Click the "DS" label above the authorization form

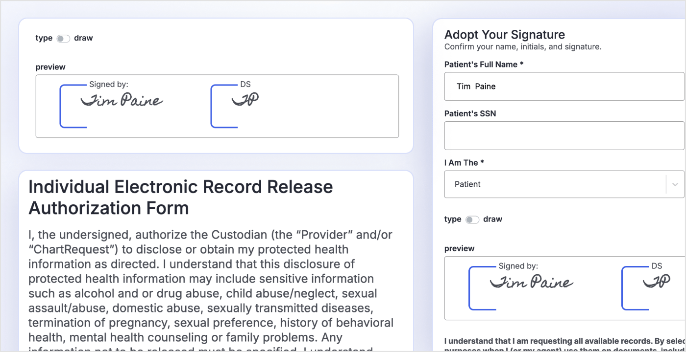[245, 85]
